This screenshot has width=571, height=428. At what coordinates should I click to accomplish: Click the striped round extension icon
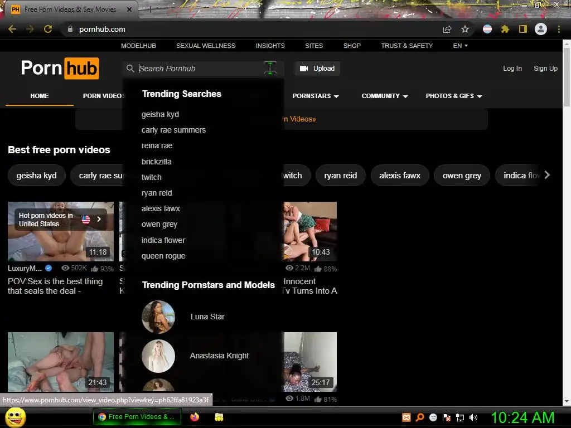coord(487,29)
